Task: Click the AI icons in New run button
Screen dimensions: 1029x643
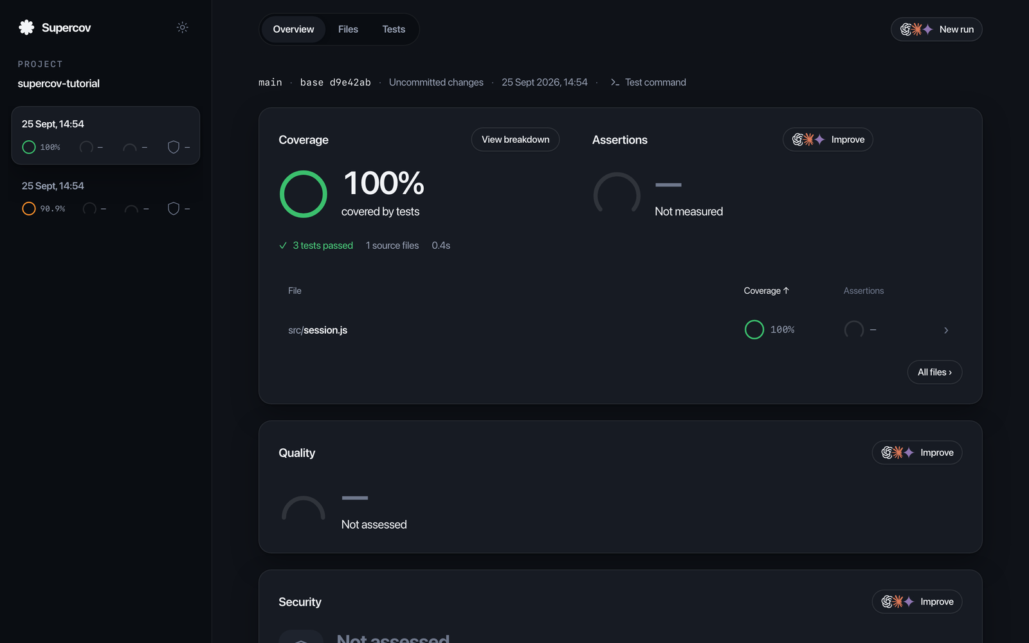Action: coord(916,29)
